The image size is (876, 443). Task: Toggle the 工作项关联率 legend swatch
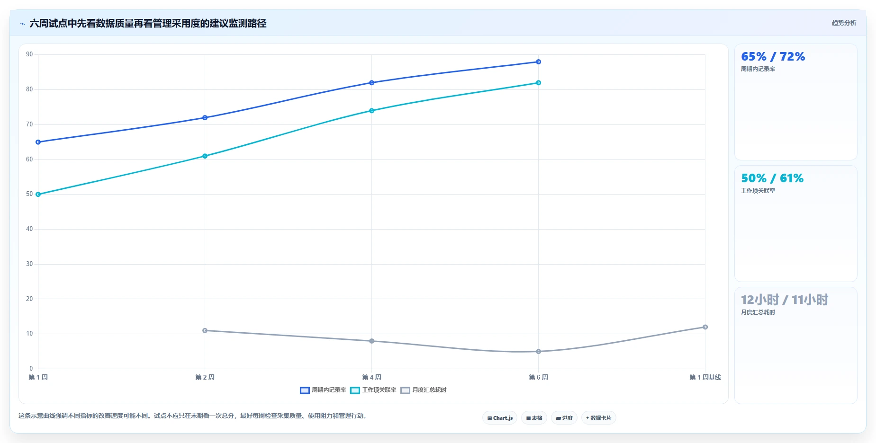pyautogui.click(x=355, y=390)
